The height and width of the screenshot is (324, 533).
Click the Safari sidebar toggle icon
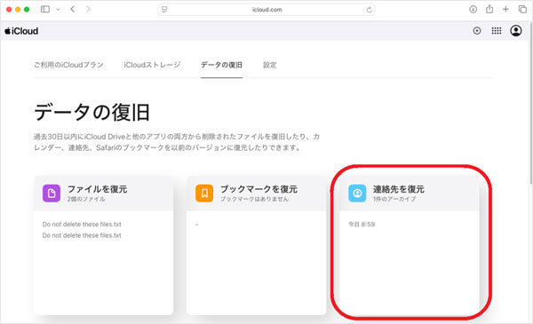pos(45,10)
